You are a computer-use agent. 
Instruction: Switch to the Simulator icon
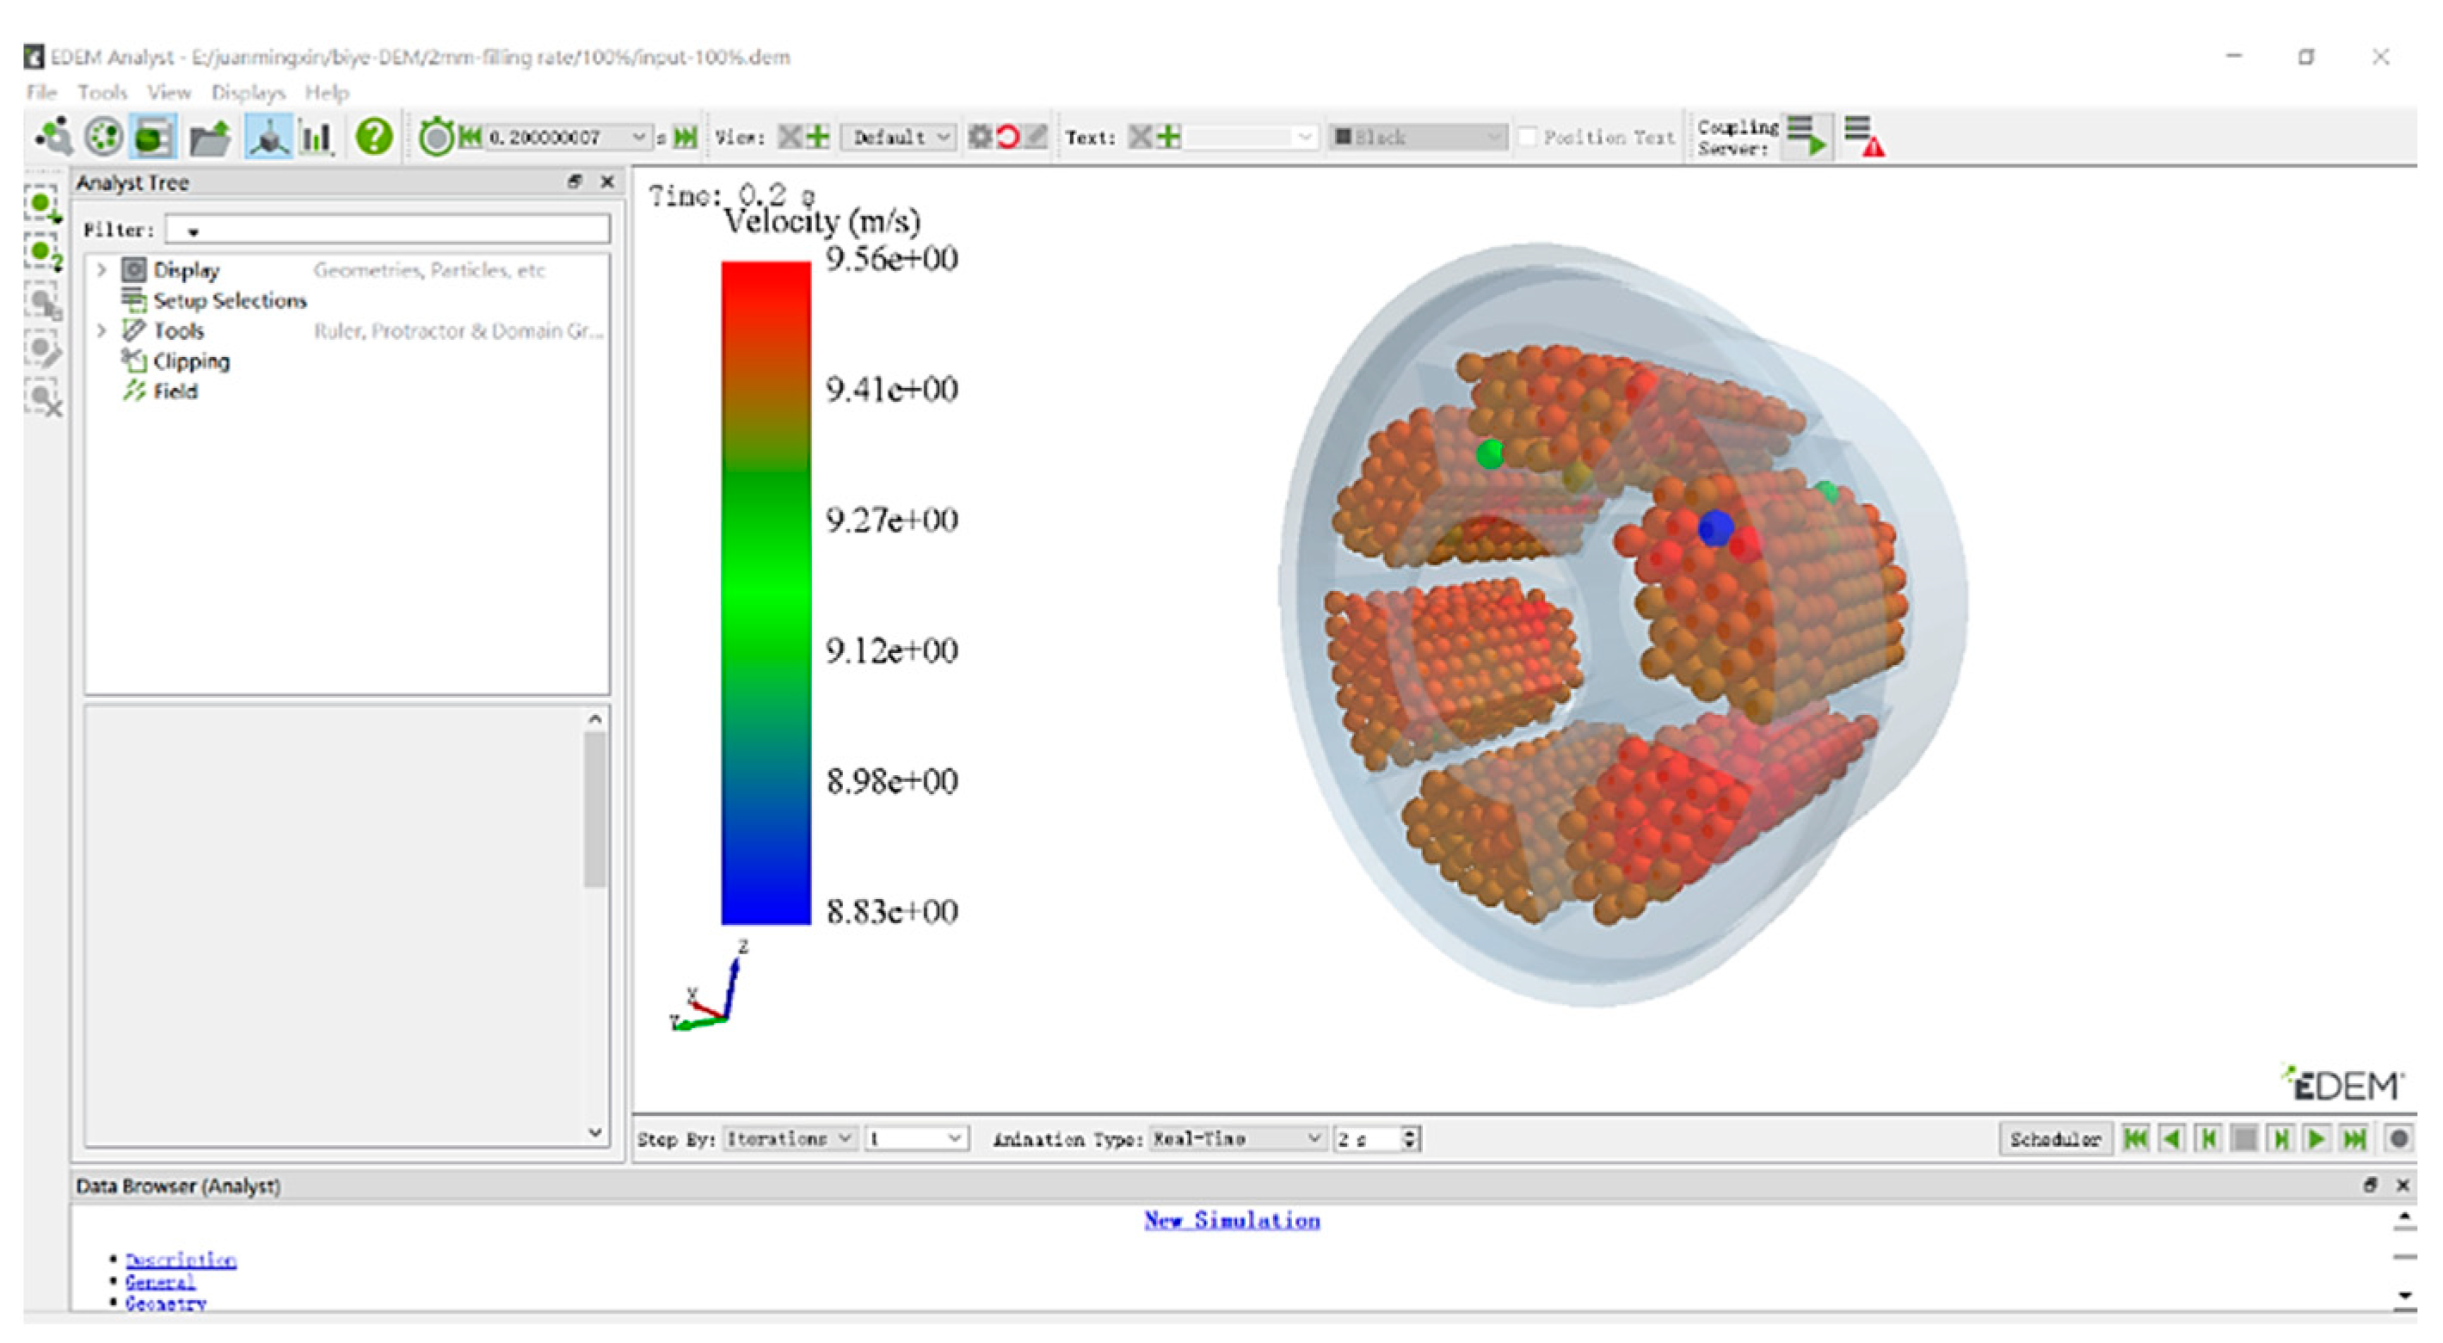click(103, 138)
